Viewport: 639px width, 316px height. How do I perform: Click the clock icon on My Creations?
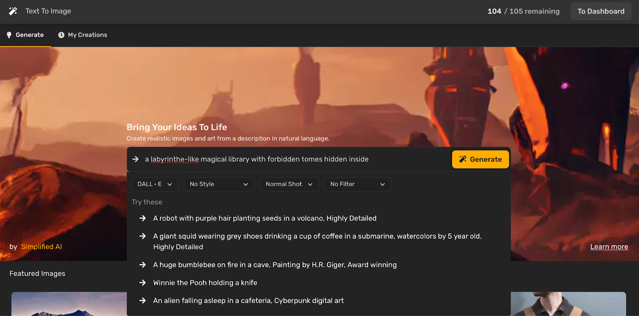(61, 35)
